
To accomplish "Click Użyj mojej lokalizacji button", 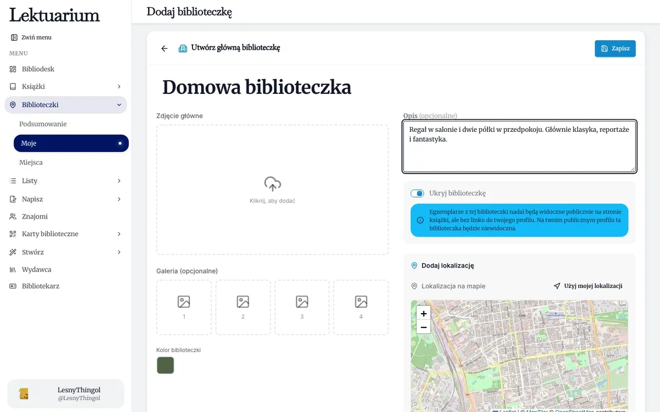I will click(x=587, y=286).
